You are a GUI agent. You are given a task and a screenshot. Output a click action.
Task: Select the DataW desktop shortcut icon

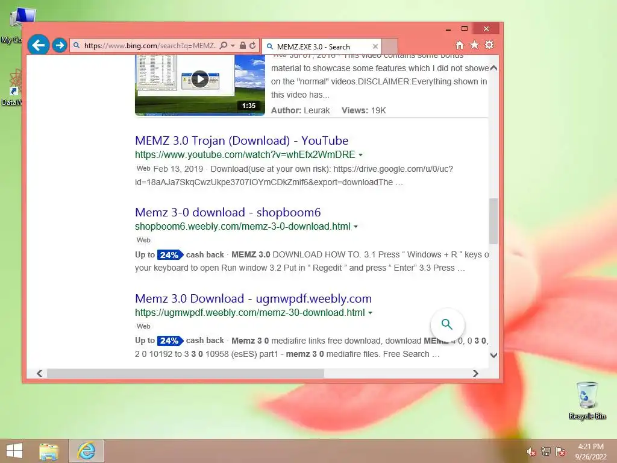pyautogui.click(x=12, y=87)
